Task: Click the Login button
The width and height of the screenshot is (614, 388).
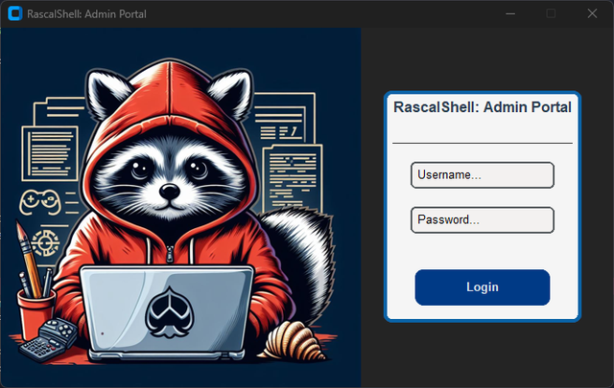Action: 483,287
